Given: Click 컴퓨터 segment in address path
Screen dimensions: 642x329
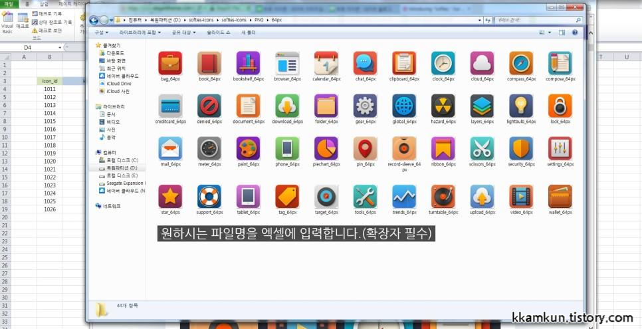Looking at the screenshot, I should tap(135, 20).
